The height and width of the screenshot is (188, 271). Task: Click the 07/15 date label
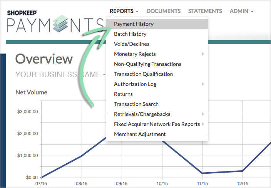[41, 184]
